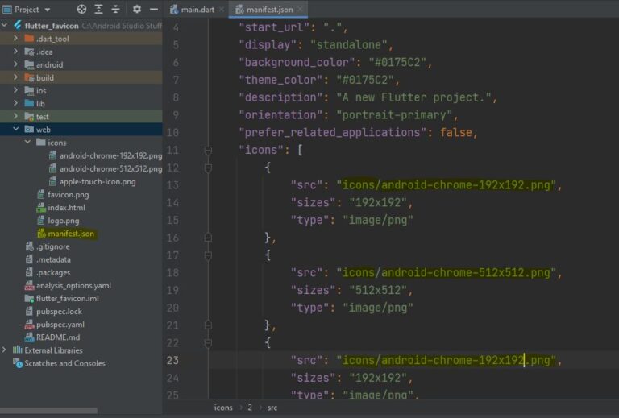
Task: Toggle fold marker on icons array line
Action: pyautogui.click(x=208, y=151)
